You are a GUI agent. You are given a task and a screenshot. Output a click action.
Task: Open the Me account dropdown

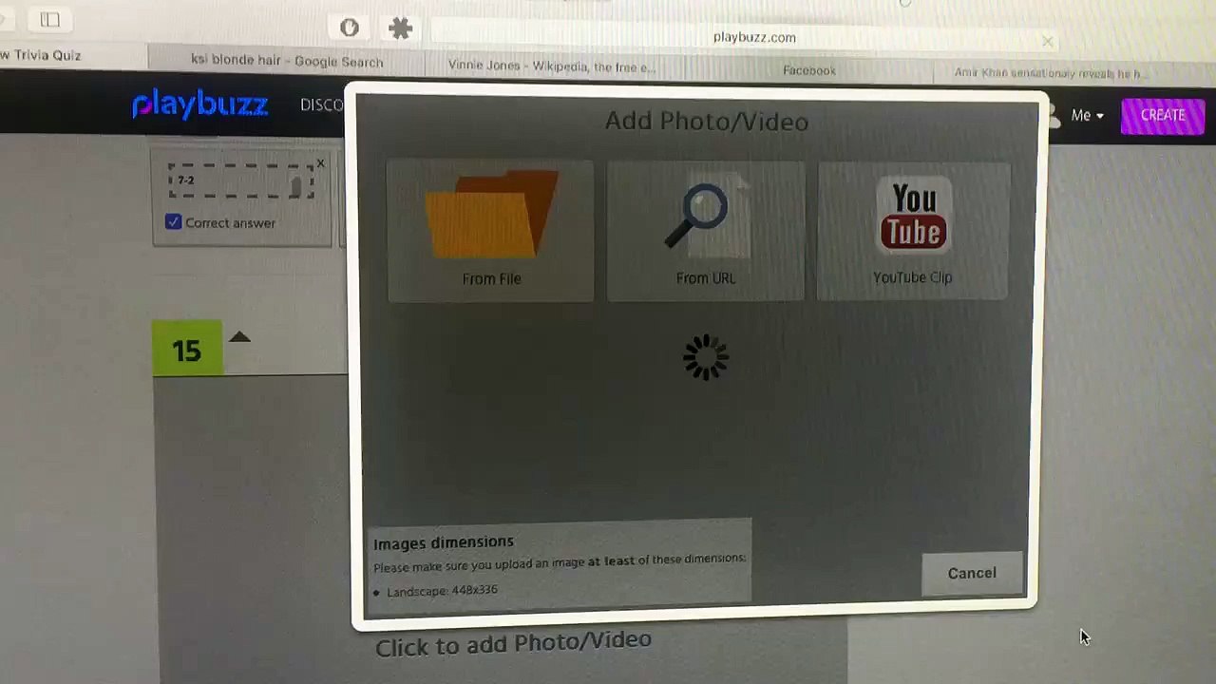click(x=1087, y=115)
